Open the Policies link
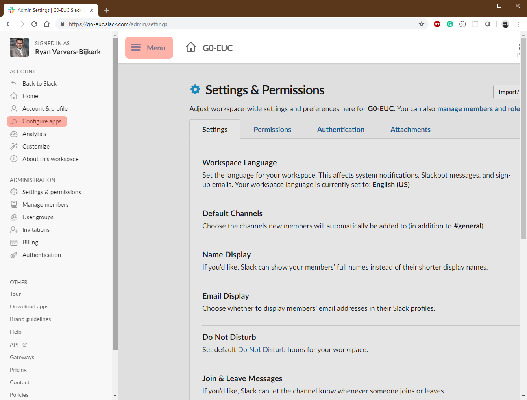 [19, 395]
